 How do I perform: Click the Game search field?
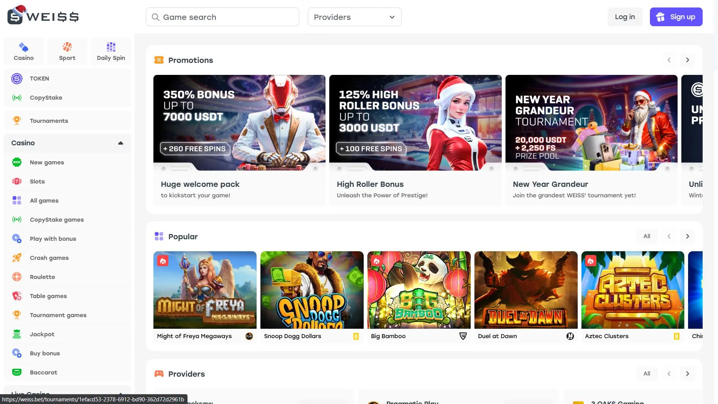point(223,17)
